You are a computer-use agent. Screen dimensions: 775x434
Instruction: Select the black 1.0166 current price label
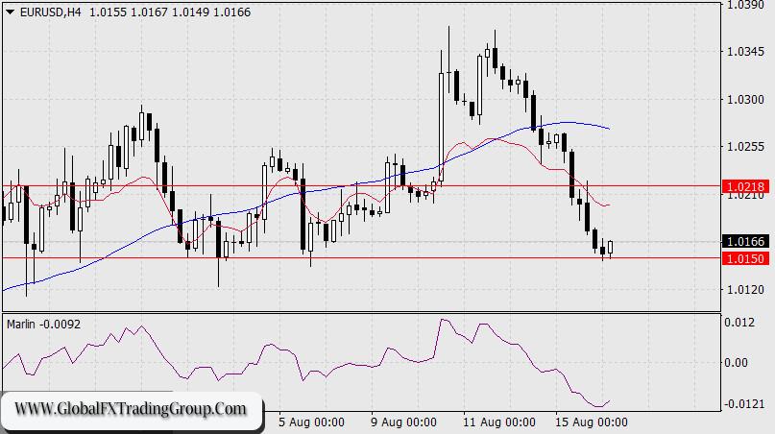pos(746,242)
